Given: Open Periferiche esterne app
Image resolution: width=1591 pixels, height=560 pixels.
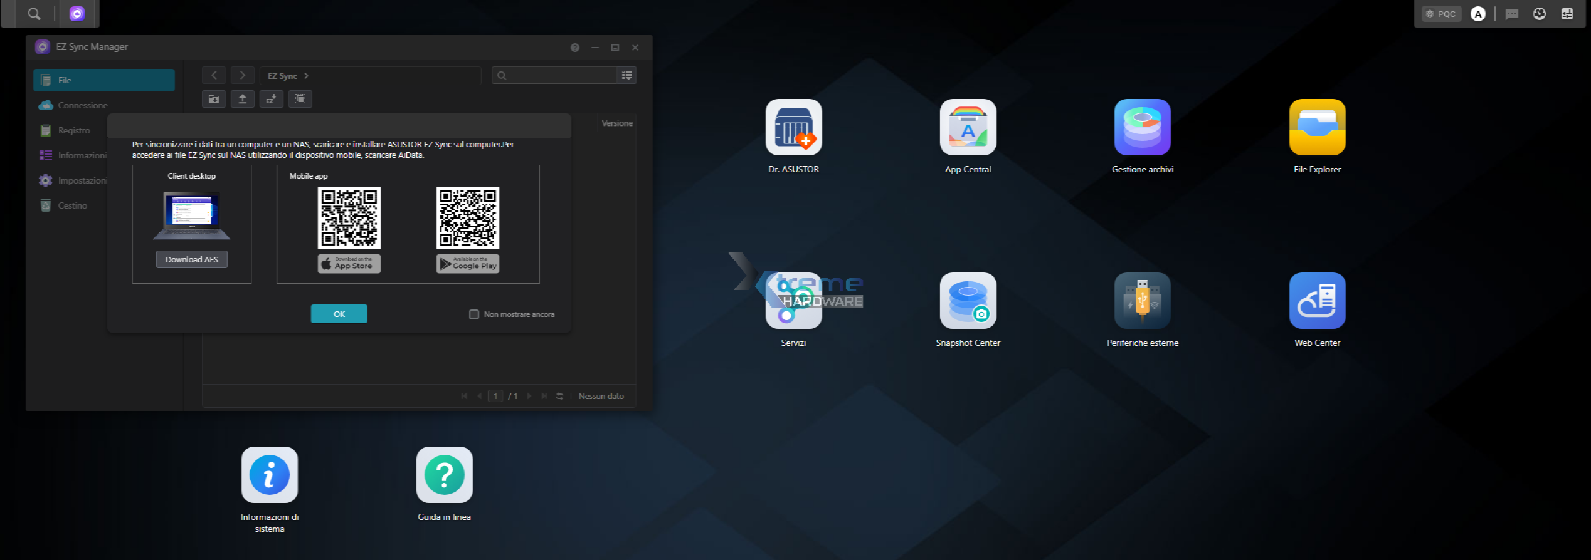Looking at the screenshot, I should point(1142,301).
